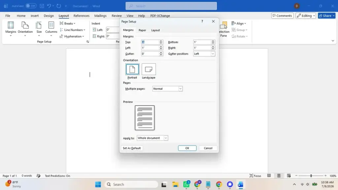Open the Group dropdown in ribbon
The width and height of the screenshot is (338, 190).
(x=240, y=30)
